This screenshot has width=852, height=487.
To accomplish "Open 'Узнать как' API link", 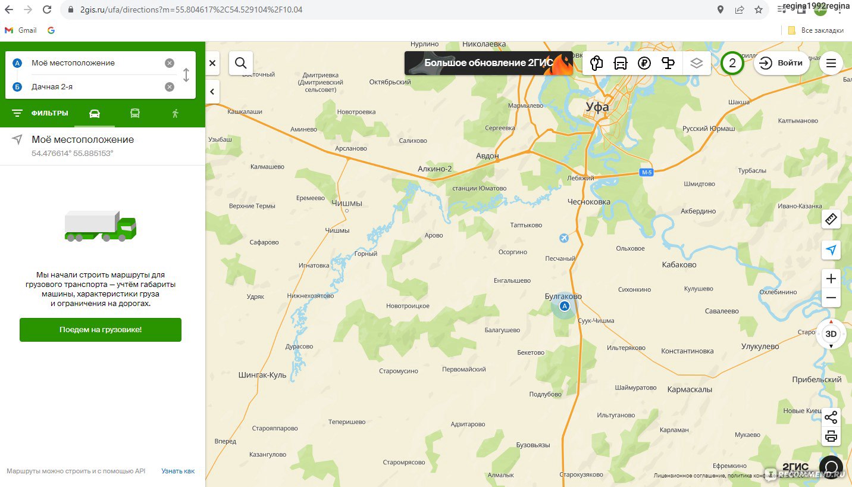I will click(x=178, y=471).
